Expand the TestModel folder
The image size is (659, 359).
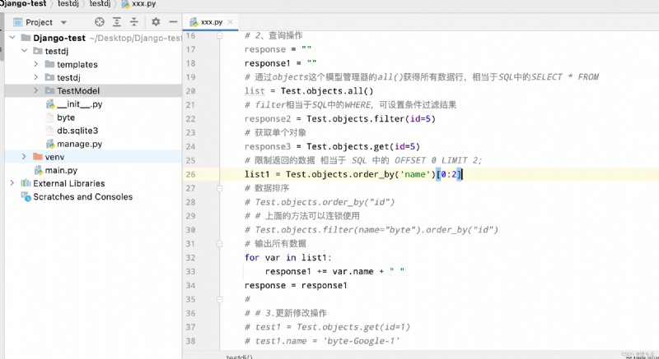coord(36,90)
